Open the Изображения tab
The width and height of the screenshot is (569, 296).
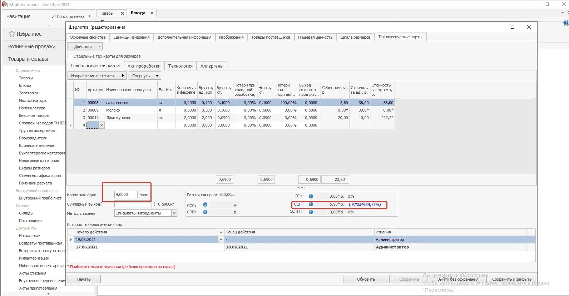point(231,37)
